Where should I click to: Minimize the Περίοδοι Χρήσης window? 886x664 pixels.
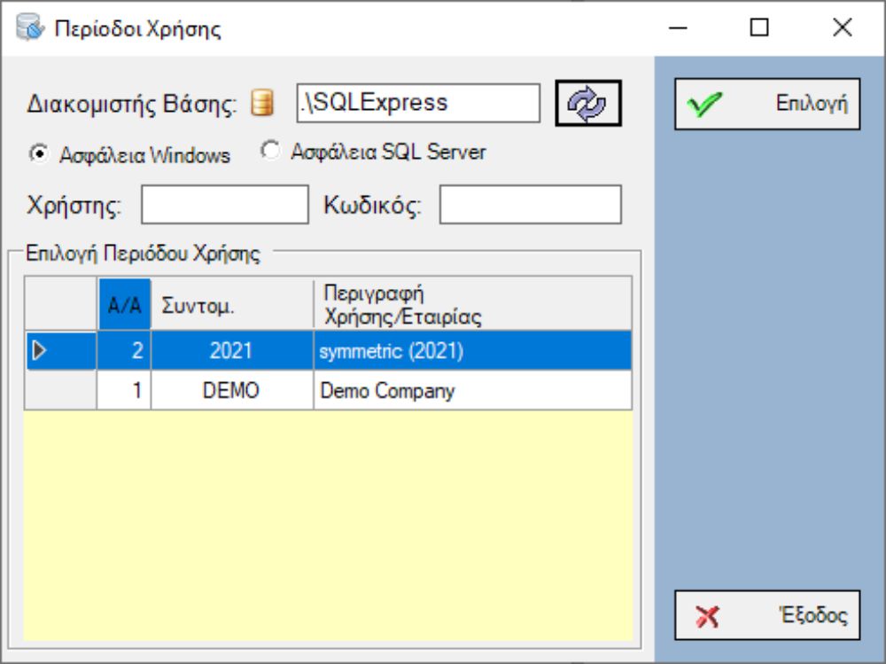(x=679, y=28)
